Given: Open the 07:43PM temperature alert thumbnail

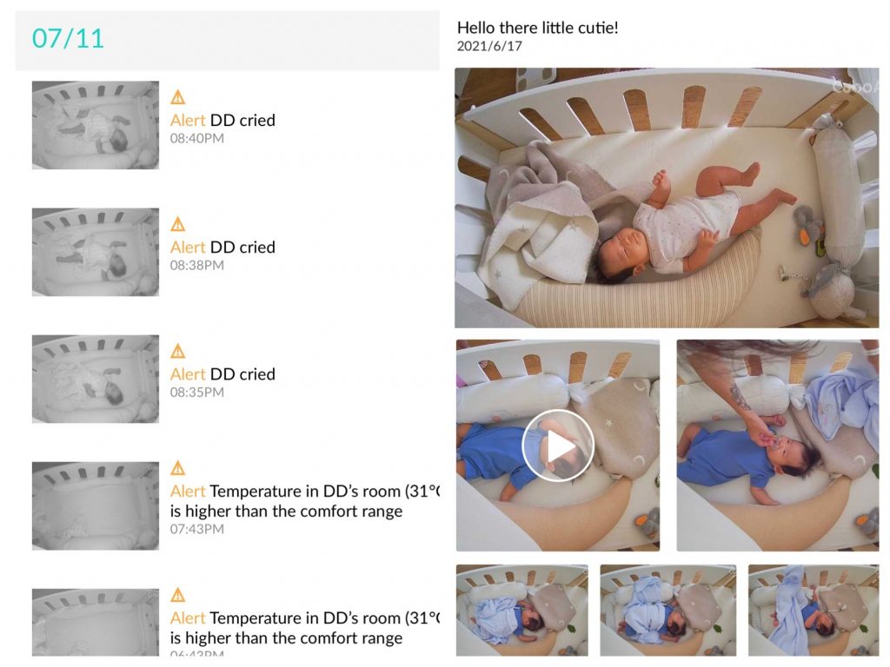Looking at the screenshot, I should 96,505.
